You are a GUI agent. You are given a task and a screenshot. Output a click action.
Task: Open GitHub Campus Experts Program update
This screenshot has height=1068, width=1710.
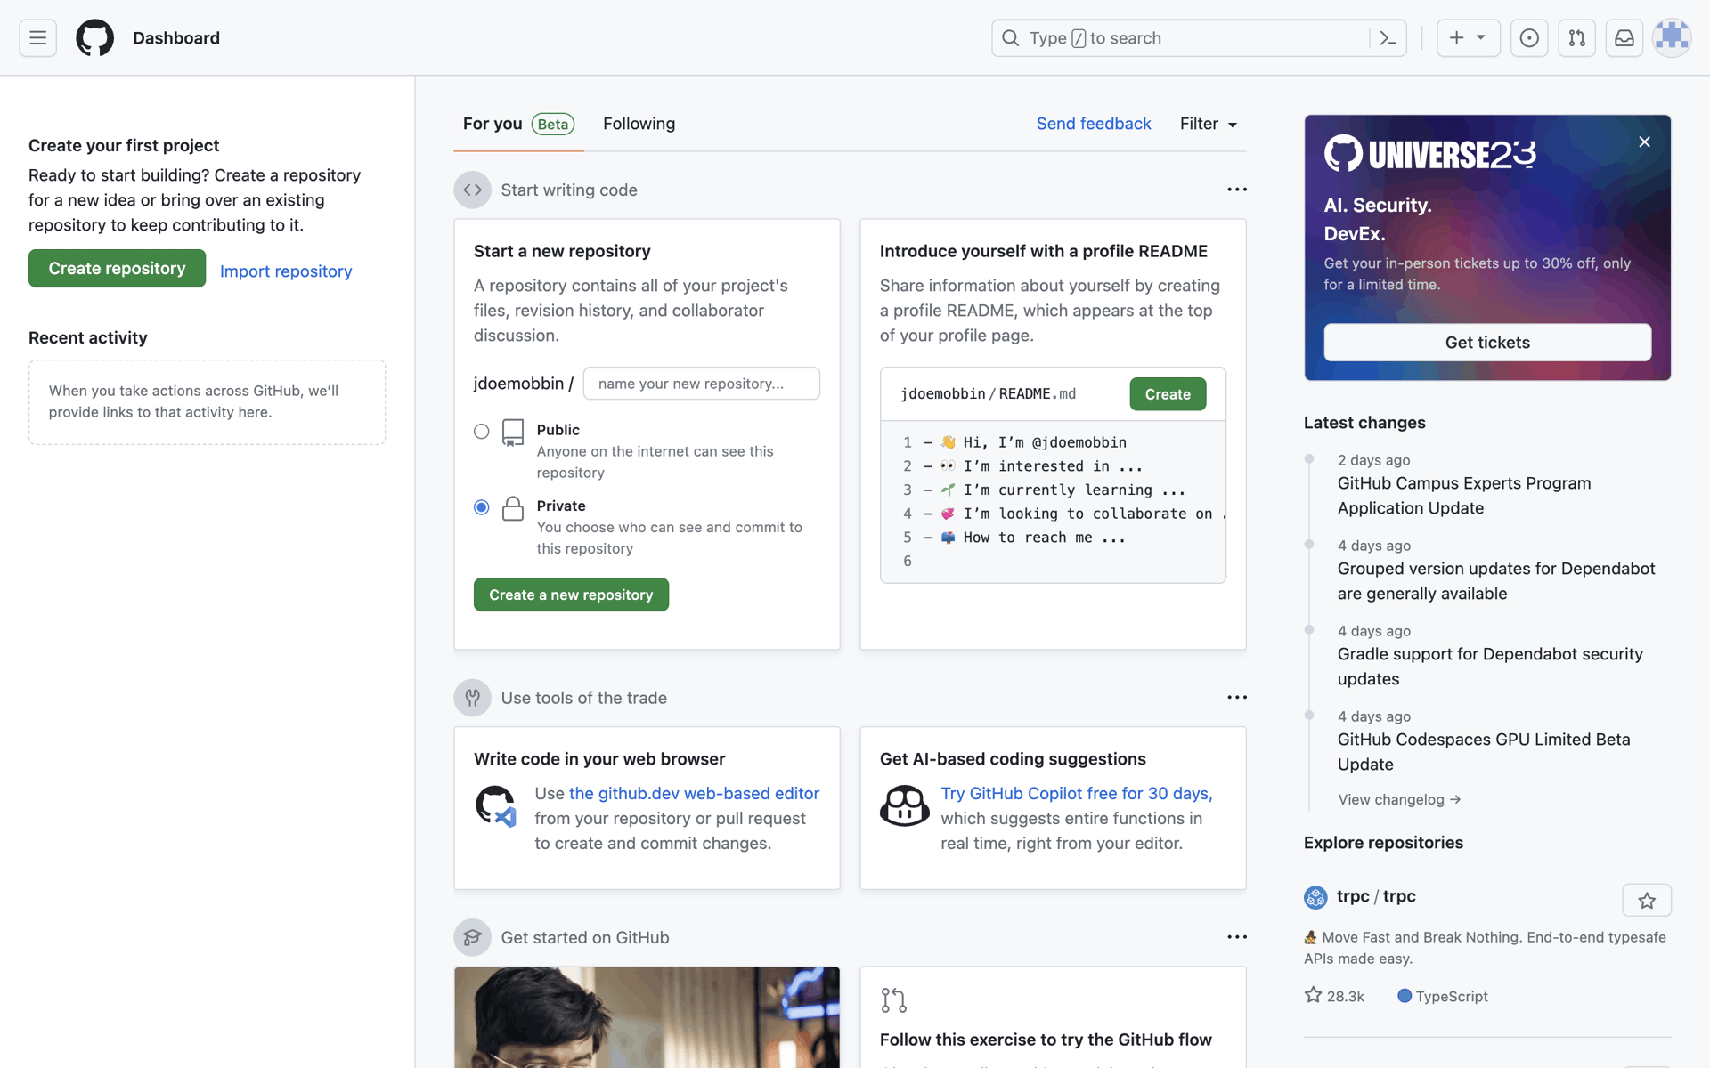click(1463, 496)
